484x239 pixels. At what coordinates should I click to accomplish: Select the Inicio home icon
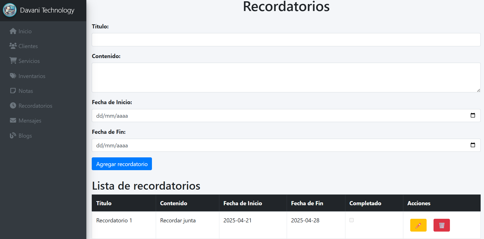13,31
